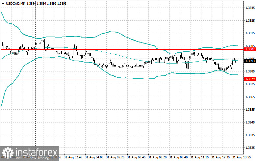Screen dimensions: 257x161
Task: Click the 31 Aug 08:20 time label
Action: pos(157,157)
